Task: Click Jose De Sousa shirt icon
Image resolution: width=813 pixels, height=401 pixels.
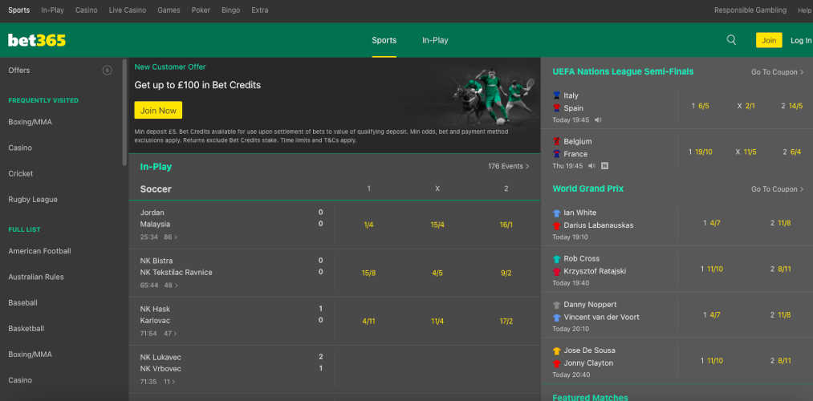Action: [x=557, y=350]
